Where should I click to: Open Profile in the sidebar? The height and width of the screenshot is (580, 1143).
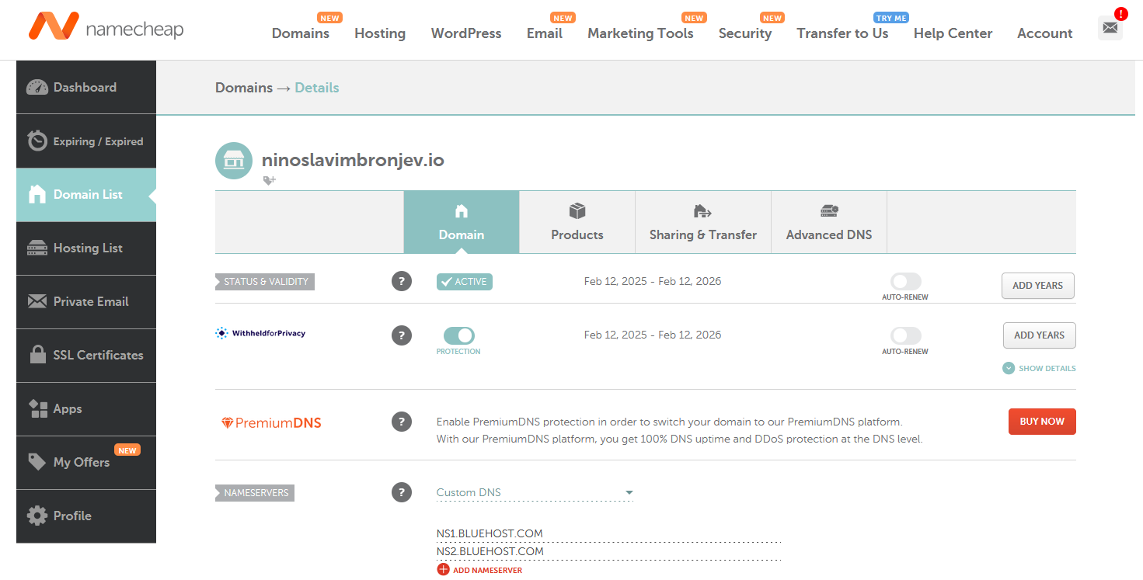tap(86, 516)
